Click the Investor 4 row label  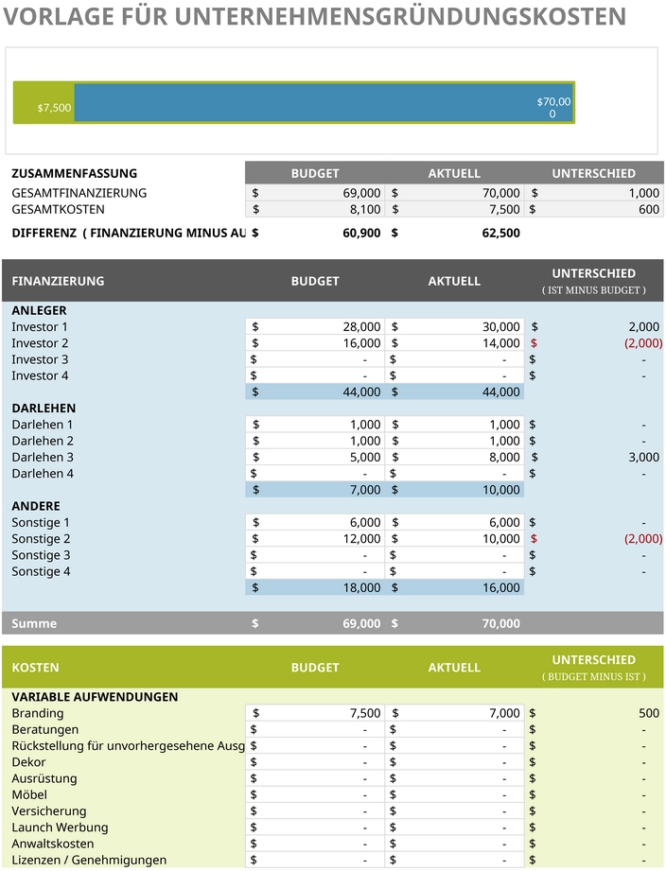(40, 375)
